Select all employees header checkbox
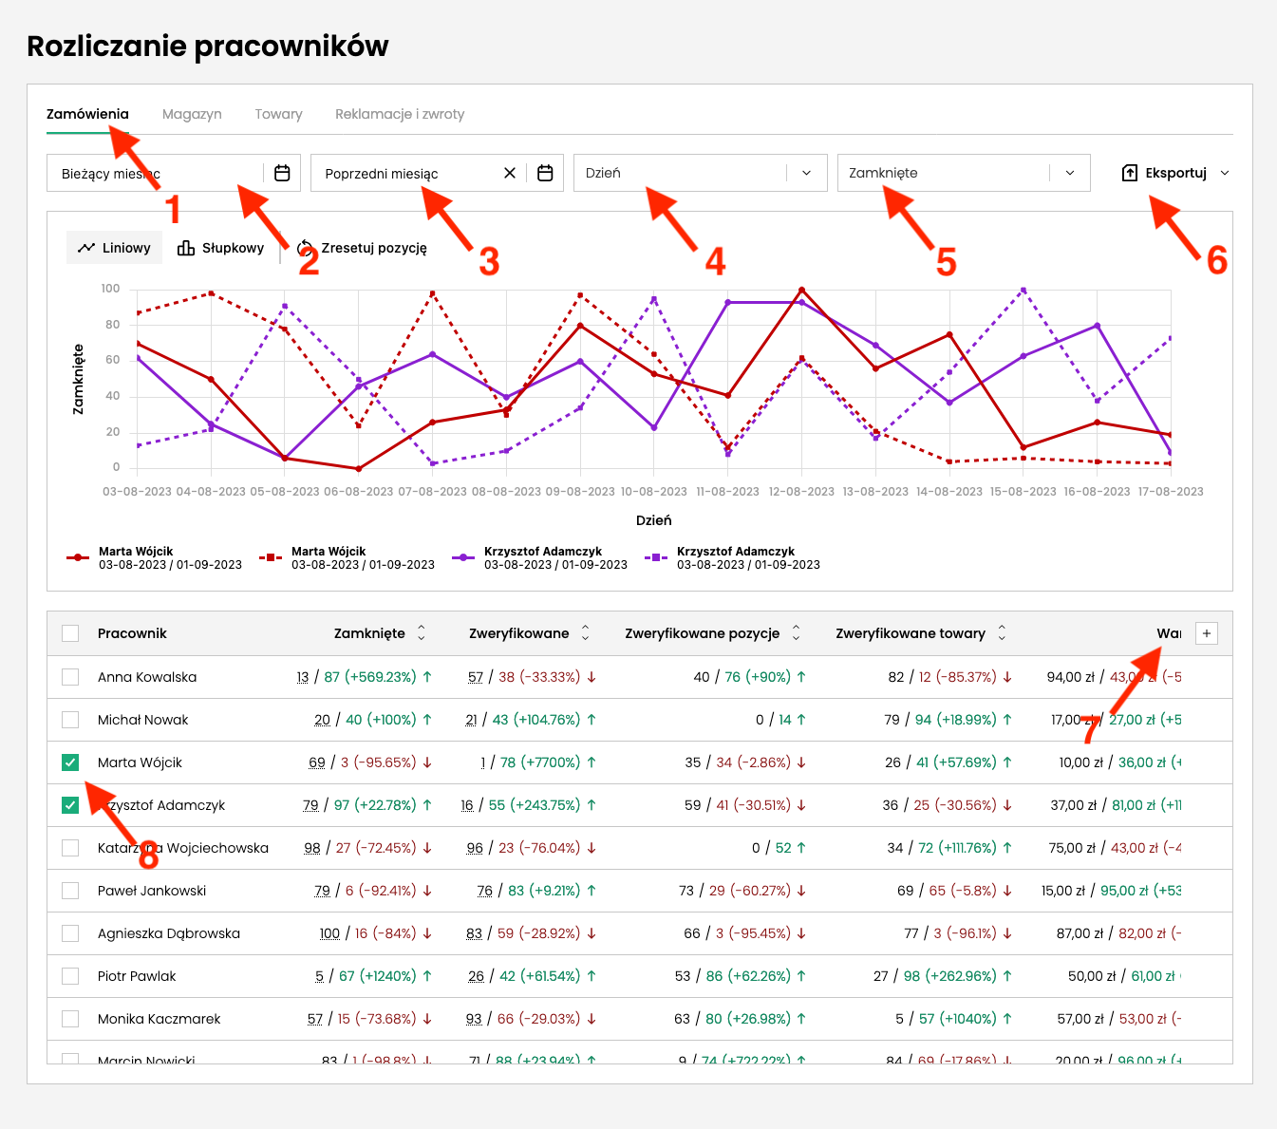The height and width of the screenshot is (1129, 1277). tap(70, 633)
